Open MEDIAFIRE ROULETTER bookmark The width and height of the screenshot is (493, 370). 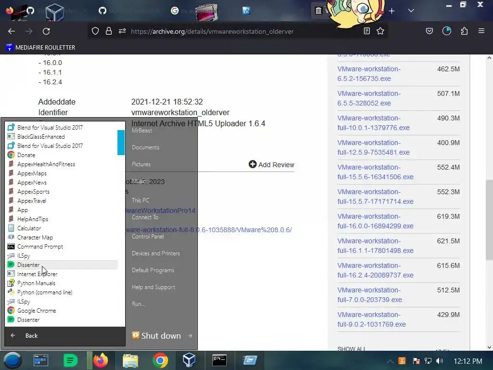(x=40, y=48)
